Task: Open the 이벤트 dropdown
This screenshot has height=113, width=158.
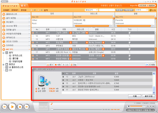Action: [x=142, y=10]
